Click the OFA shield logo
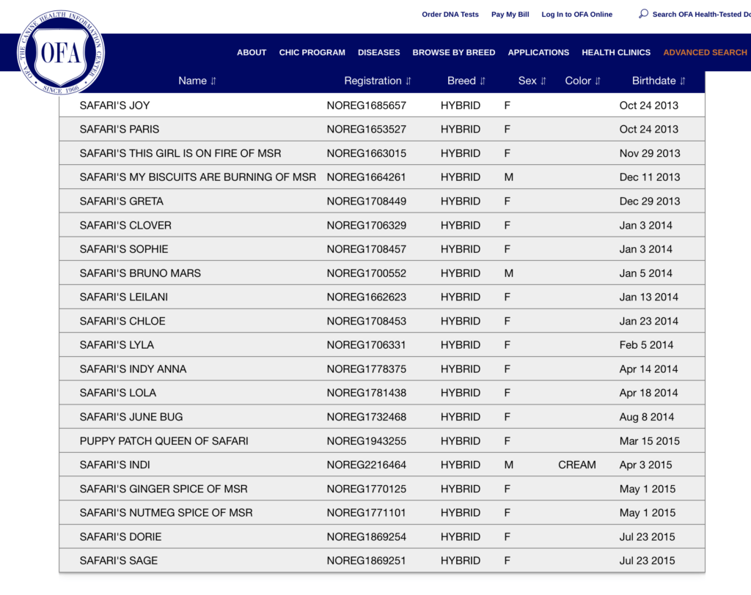 coord(61,52)
